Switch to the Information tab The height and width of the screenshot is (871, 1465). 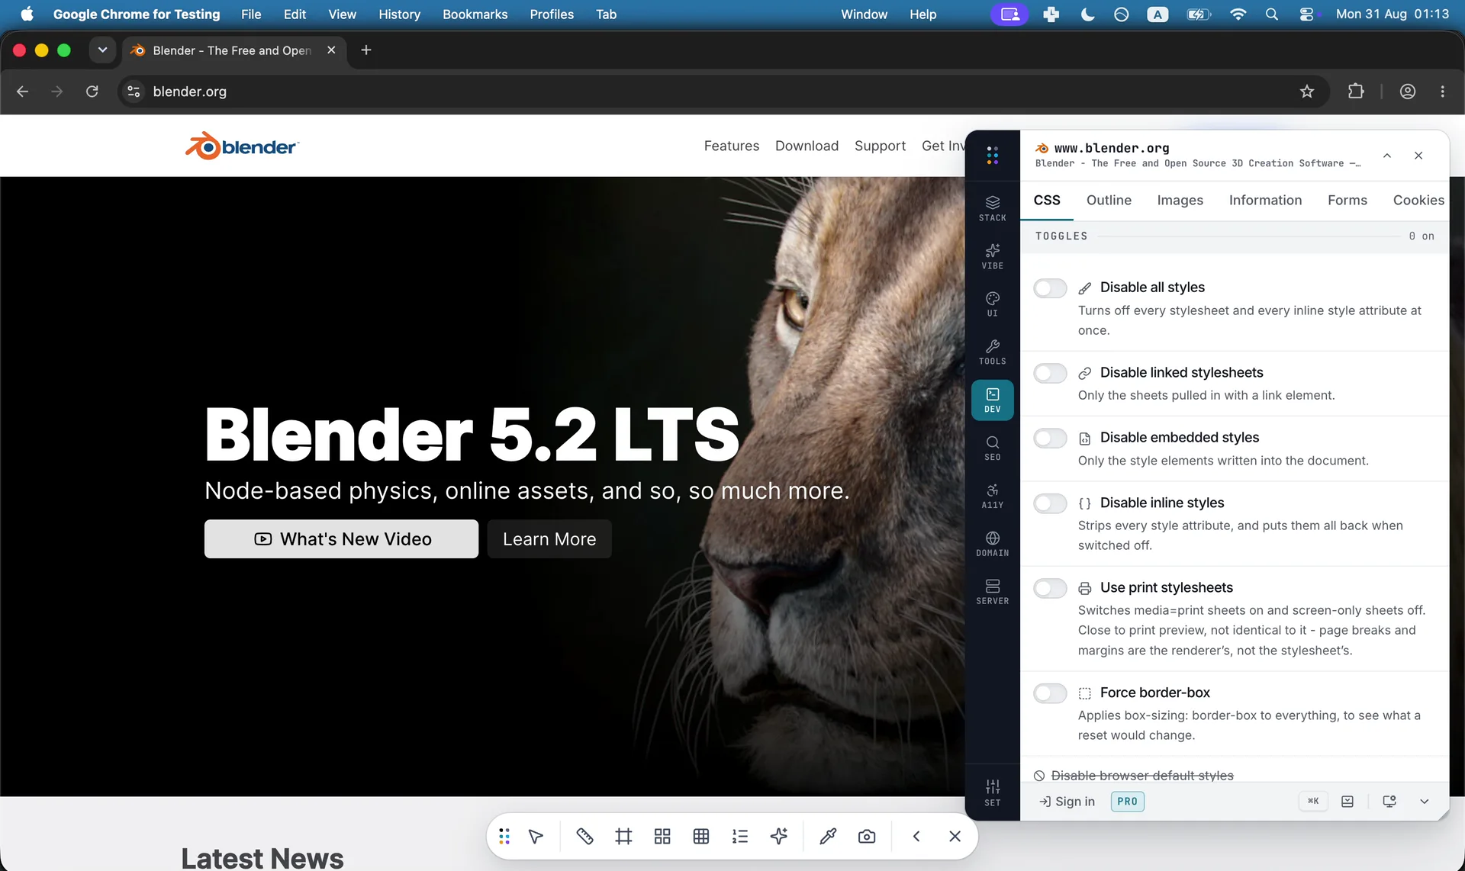(1265, 201)
